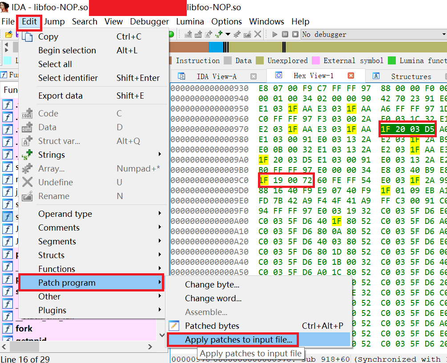Viewport: 447px width, 363px height.
Task: Click the pink External symbol legend swatch
Action: [316, 60]
